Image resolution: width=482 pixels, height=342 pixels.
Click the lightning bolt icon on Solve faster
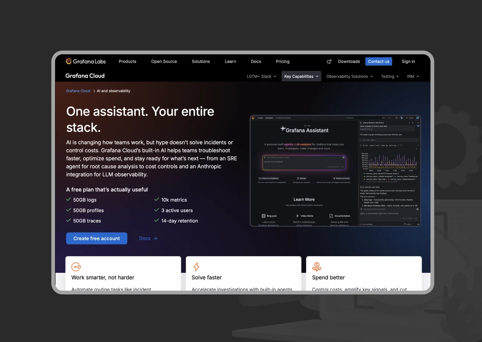click(x=196, y=267)
